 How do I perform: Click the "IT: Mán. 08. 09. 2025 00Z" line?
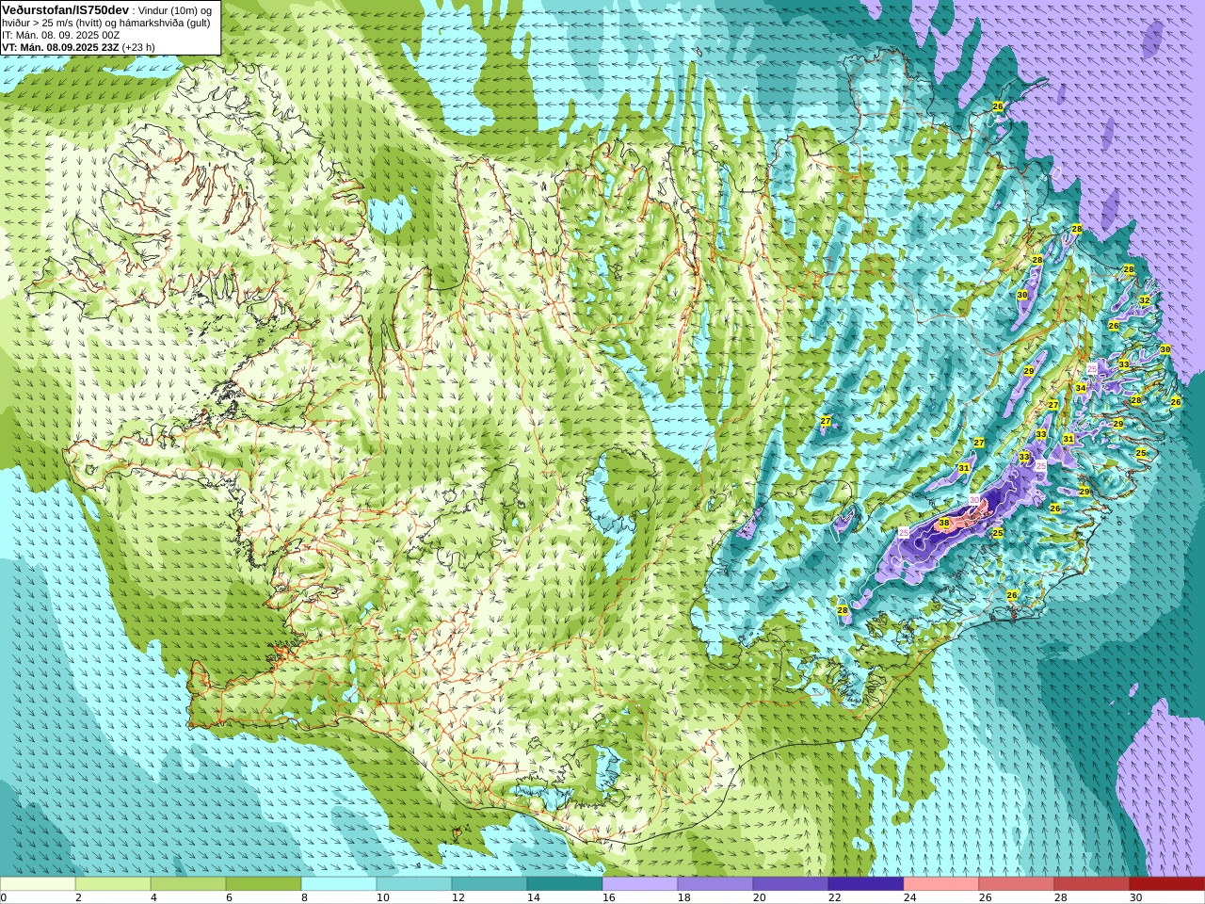pos(61,35)
